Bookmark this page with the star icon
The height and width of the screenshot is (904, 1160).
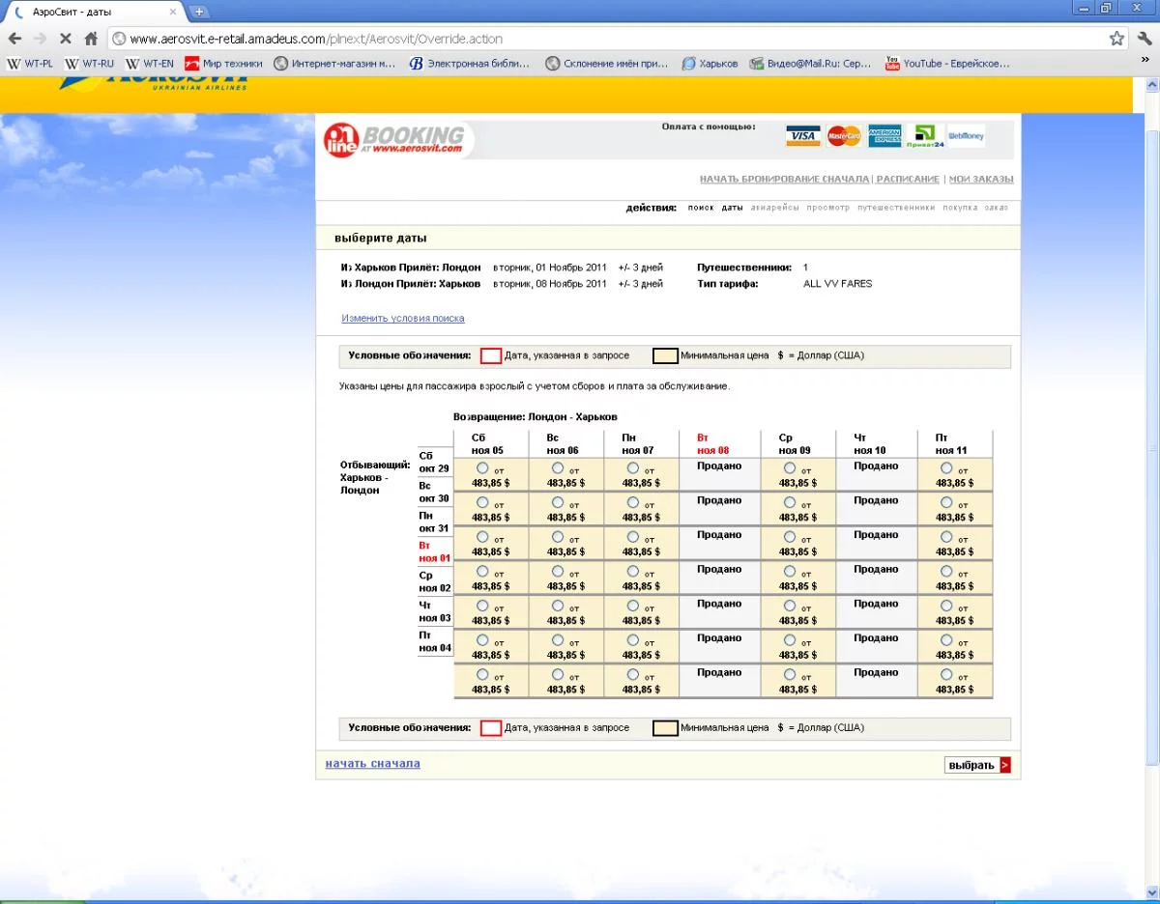click(x=1116, y=39)
